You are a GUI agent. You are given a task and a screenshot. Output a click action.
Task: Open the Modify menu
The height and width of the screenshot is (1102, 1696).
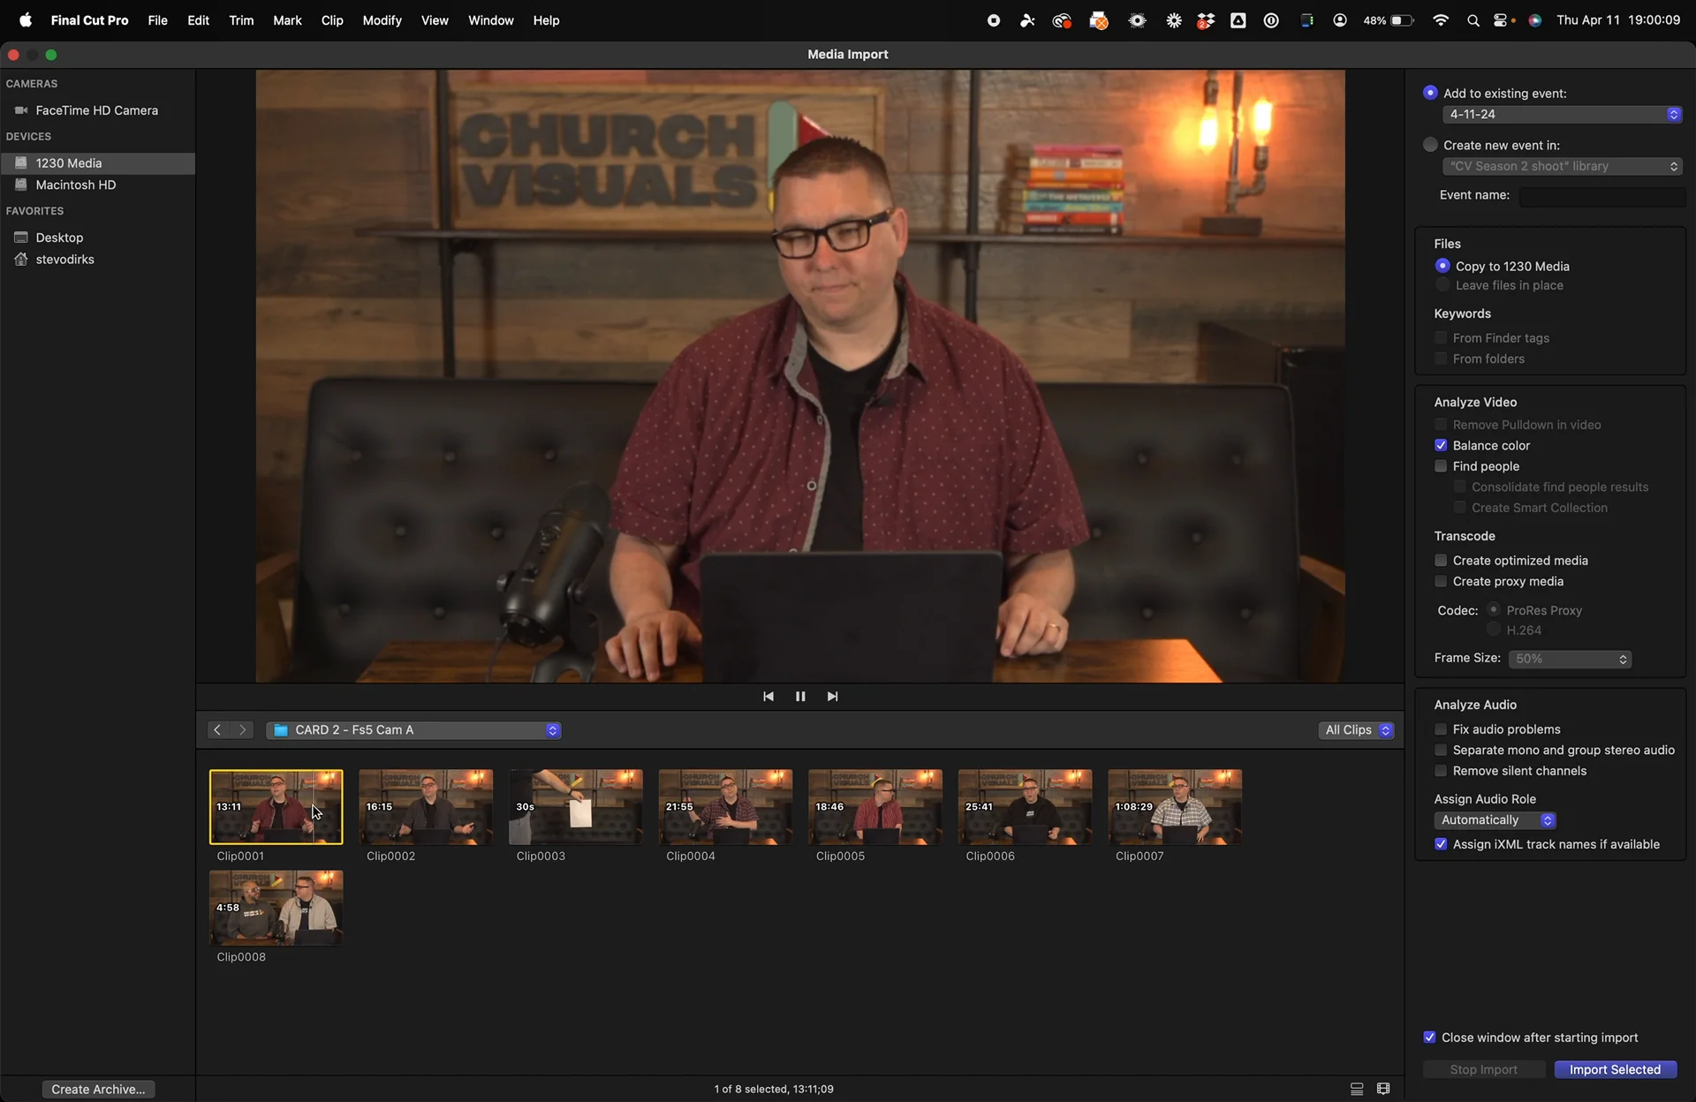coord(382,20)
